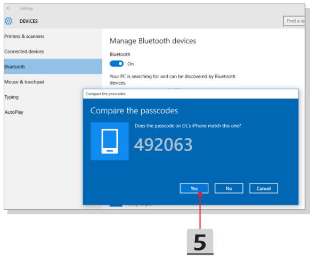310x259 pixels.
Task: Confirm passcode match with Yes
Action: [194, 188]
